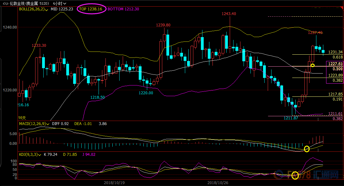Click the 0.618 Fibonacci level label
344x186 pixels.
(x=337, y=57)
